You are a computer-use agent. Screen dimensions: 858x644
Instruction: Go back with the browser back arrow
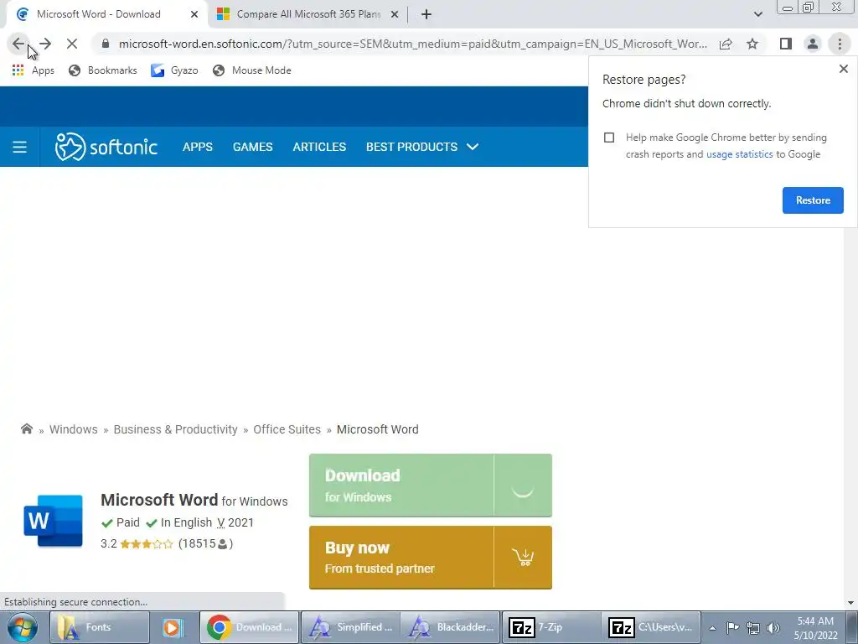(18, 44)
